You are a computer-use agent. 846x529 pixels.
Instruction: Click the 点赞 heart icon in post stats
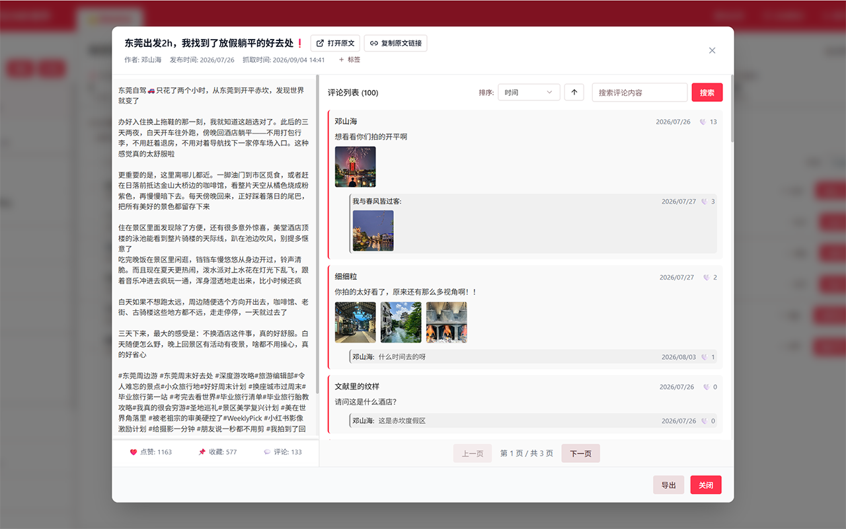point(133,452)
